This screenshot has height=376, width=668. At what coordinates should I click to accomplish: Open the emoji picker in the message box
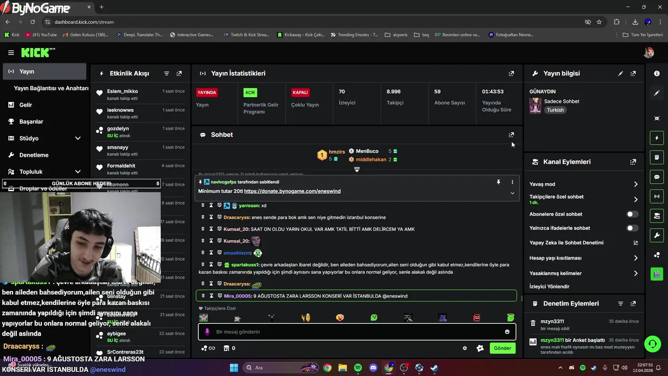(507, 332)
